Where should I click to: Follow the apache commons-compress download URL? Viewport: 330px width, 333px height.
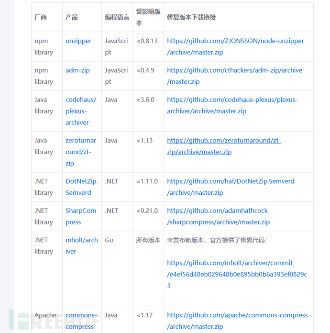tap(237, 321)
